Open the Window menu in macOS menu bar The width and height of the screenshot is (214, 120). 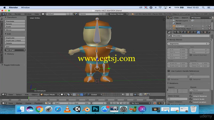point(25,7)
